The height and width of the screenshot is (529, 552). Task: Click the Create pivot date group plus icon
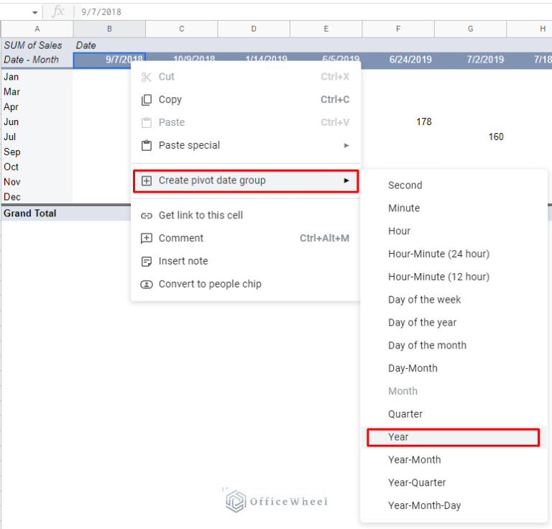pyautogui.click(x=147, y=180)
